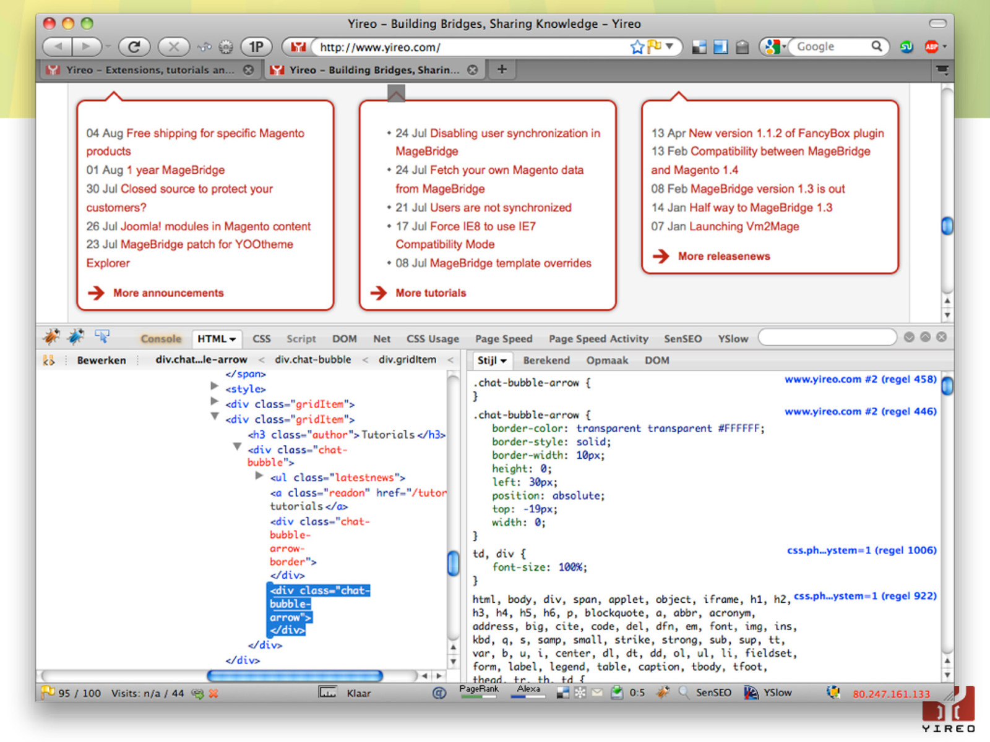Image resolution: width=990 pixels, height=742 pixels.
Task: Open the More releasenews link
Action: (724, 256)
